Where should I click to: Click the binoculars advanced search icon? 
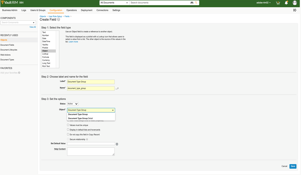click(x=192, y=3)
